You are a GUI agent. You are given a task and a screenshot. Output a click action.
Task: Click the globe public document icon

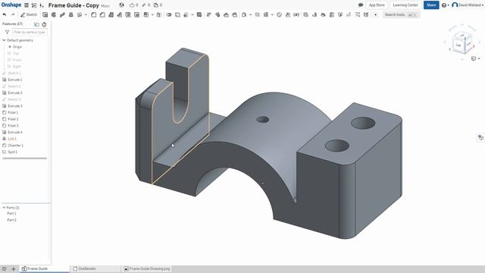click(x=121, y=5)
